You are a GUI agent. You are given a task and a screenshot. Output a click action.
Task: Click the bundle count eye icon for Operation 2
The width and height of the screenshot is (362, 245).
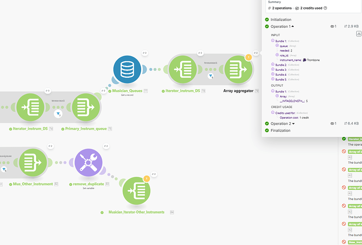click(332, 123)
